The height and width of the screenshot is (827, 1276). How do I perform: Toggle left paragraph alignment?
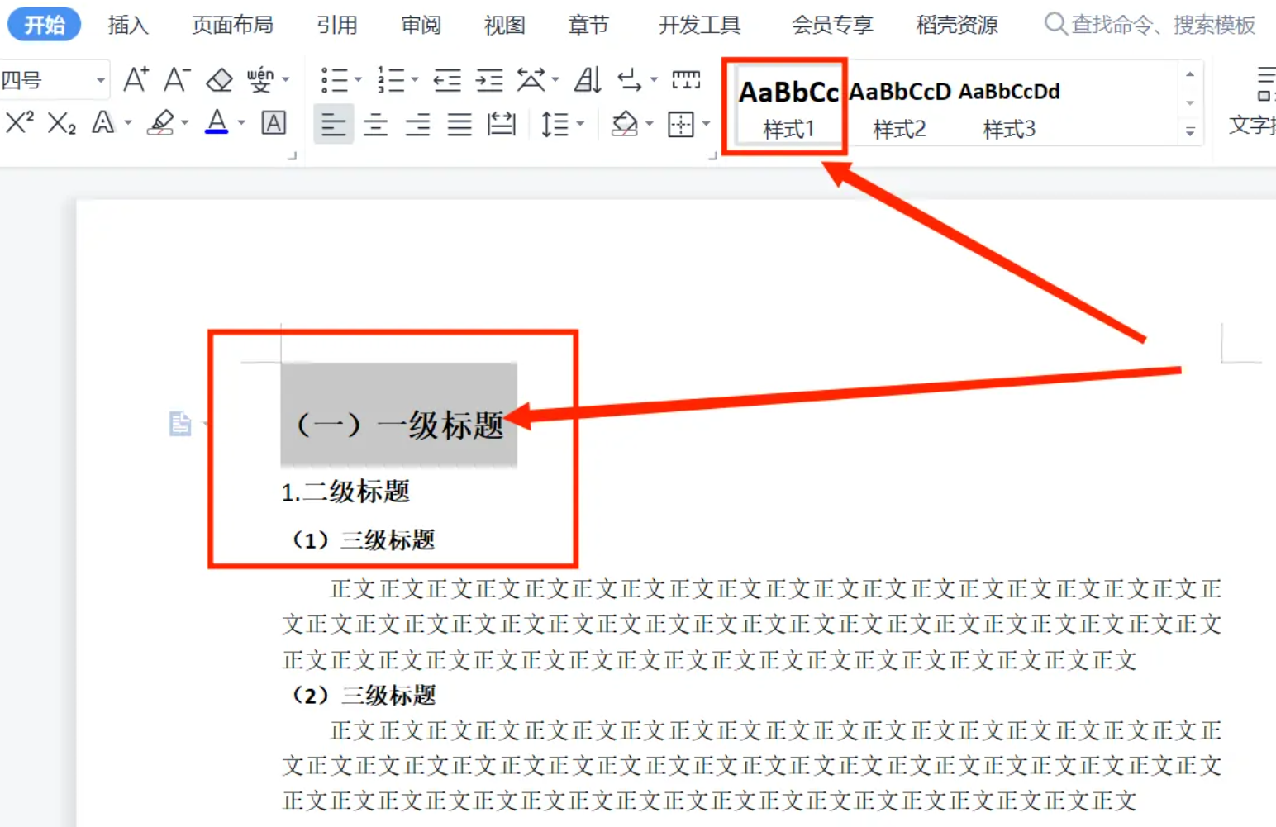[x=334, y=124]
